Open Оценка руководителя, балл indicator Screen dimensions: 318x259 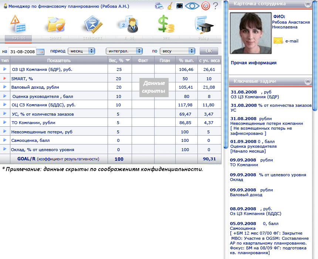pos(43,96)
